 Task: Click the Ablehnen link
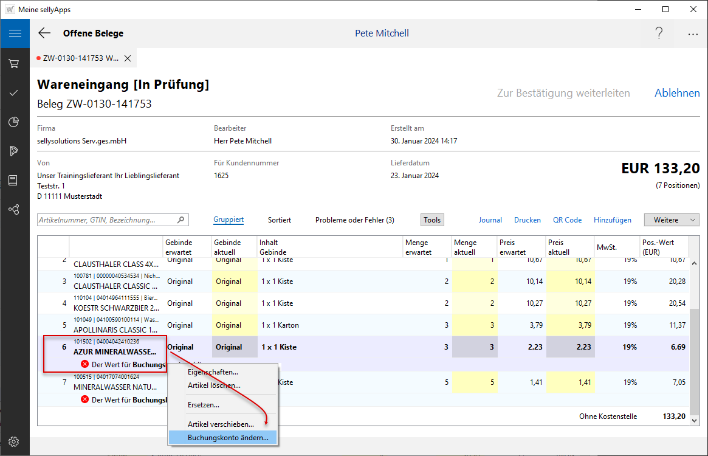pyautogui.click(x=676, y=93)
